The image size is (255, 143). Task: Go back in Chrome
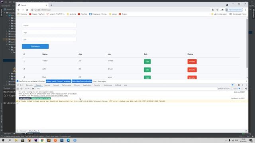pos(18,10)
